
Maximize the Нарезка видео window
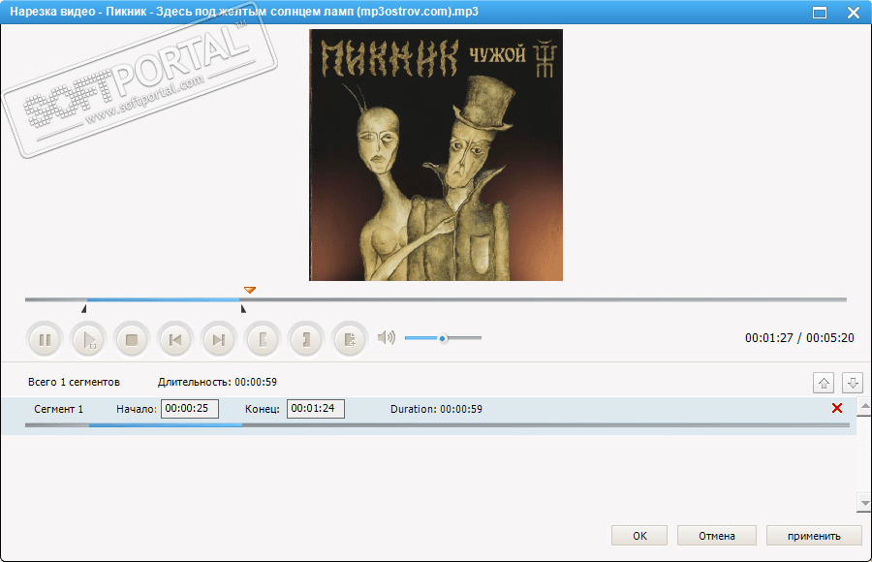pos(820,13)
